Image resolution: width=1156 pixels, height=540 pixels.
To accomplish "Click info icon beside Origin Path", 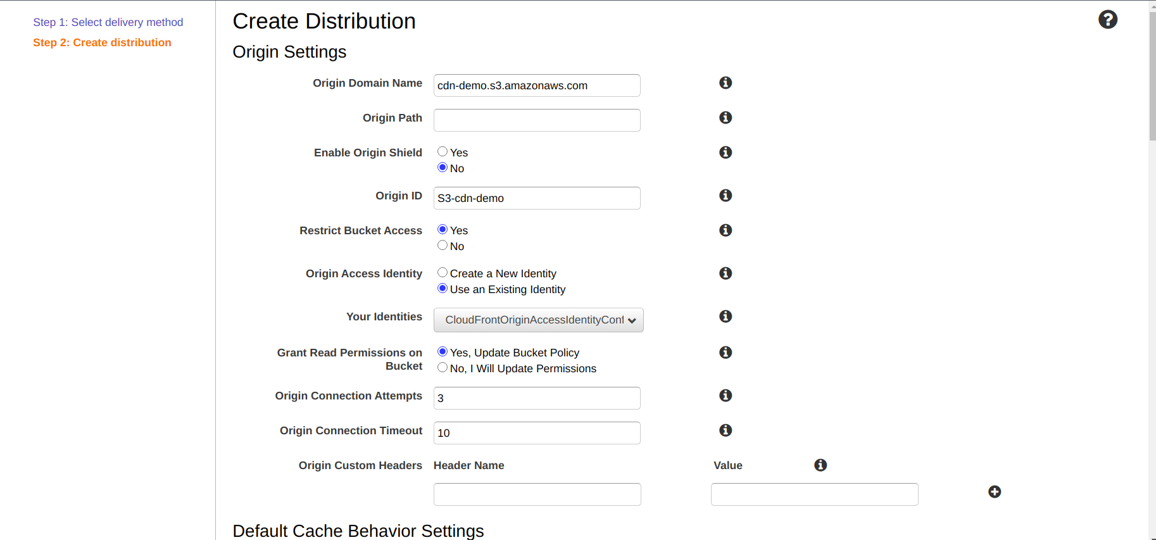I will pyautogui.click(x=726, y=118).
